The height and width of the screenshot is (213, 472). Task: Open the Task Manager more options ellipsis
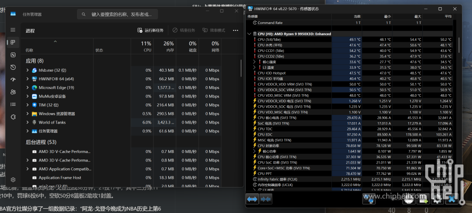[235, 30]
